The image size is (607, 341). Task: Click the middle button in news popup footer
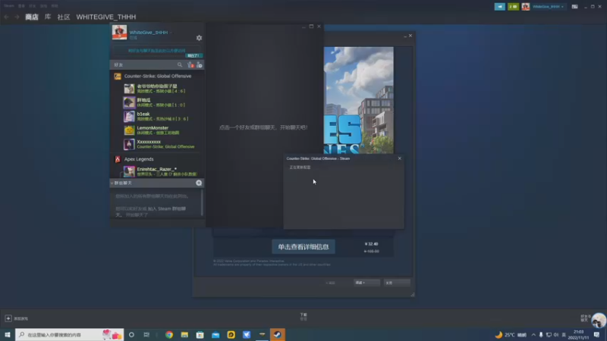[366, 283]
